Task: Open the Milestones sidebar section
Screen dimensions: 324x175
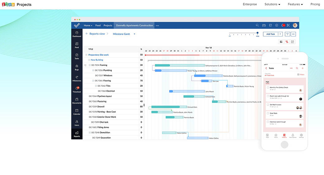Action: click(77, 78)
